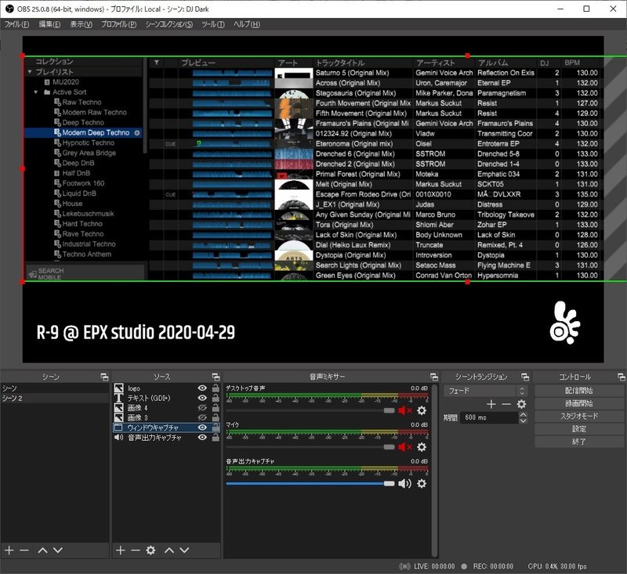Show the hidden 画像 3 source
The height and width of the screenshot is (574, 627).
[x=202, y=418]
